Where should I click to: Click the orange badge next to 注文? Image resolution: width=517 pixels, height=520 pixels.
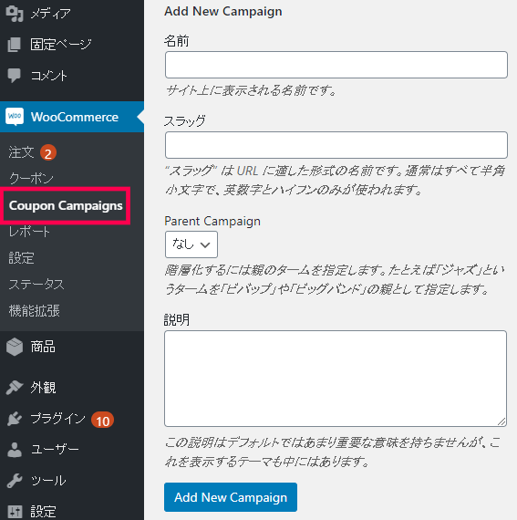[x=48, y=153]
